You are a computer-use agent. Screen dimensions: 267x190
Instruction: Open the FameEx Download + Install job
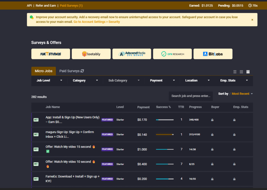tap(72, 179)
